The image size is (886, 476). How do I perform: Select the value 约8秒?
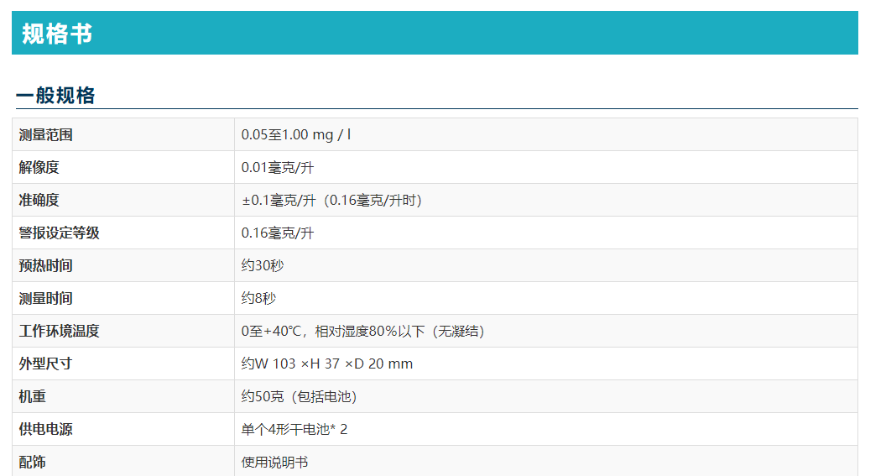click(x=258, y=299)
